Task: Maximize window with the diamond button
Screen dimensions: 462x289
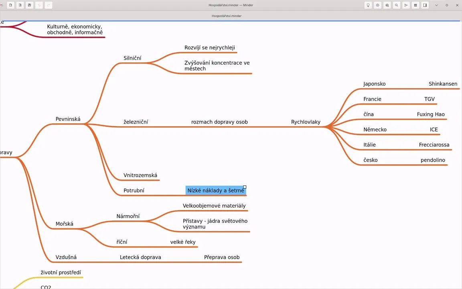Action: click(447, 5)
